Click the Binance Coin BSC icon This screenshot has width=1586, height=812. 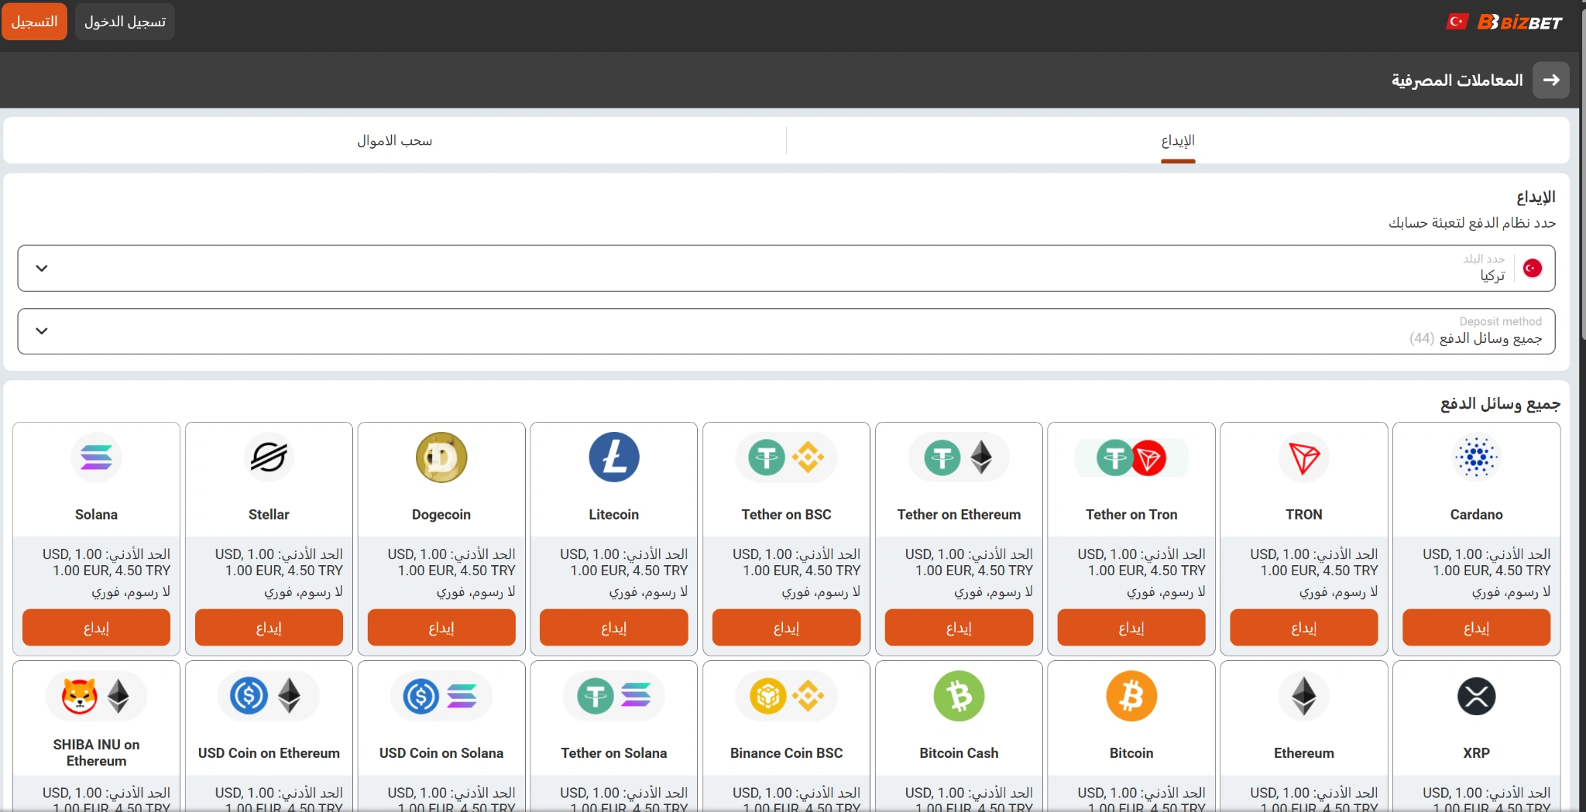point(787,696)
